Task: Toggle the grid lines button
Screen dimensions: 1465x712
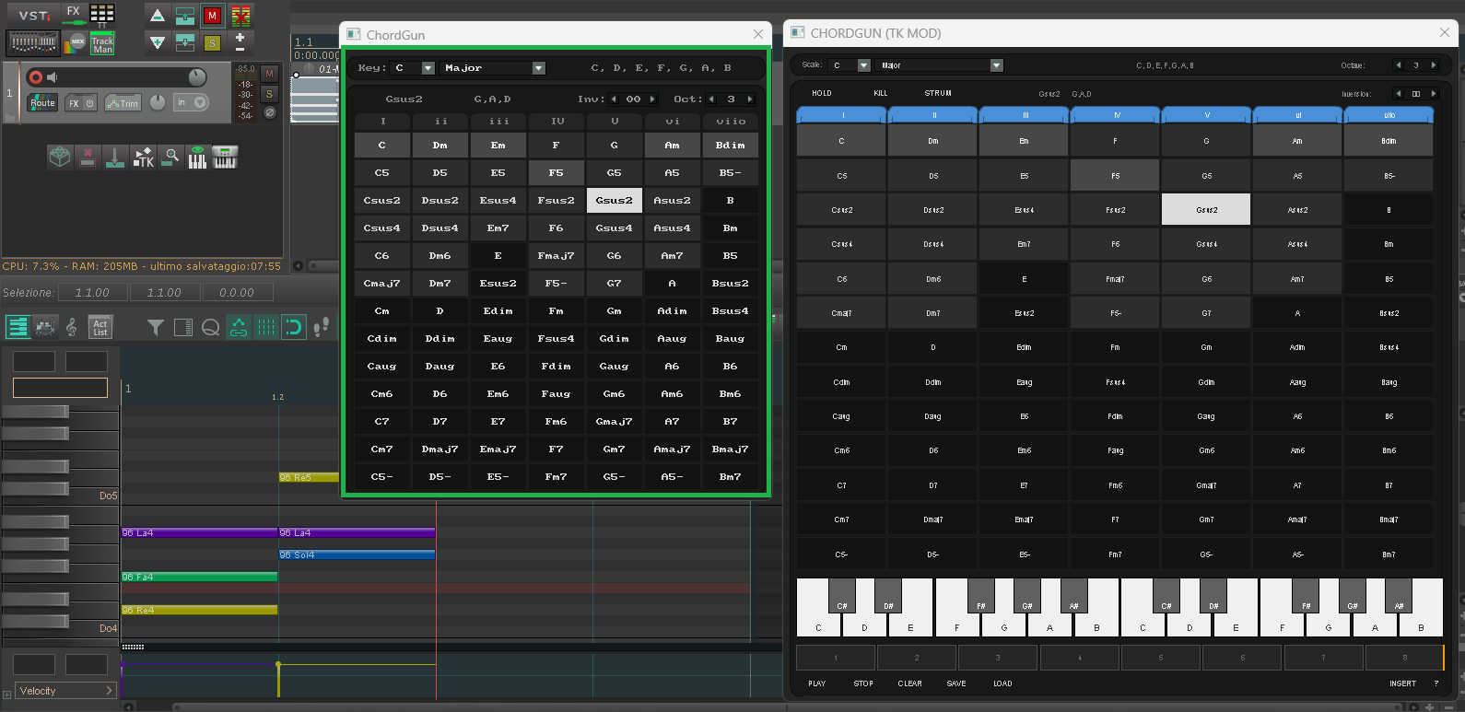Action: 266,327
